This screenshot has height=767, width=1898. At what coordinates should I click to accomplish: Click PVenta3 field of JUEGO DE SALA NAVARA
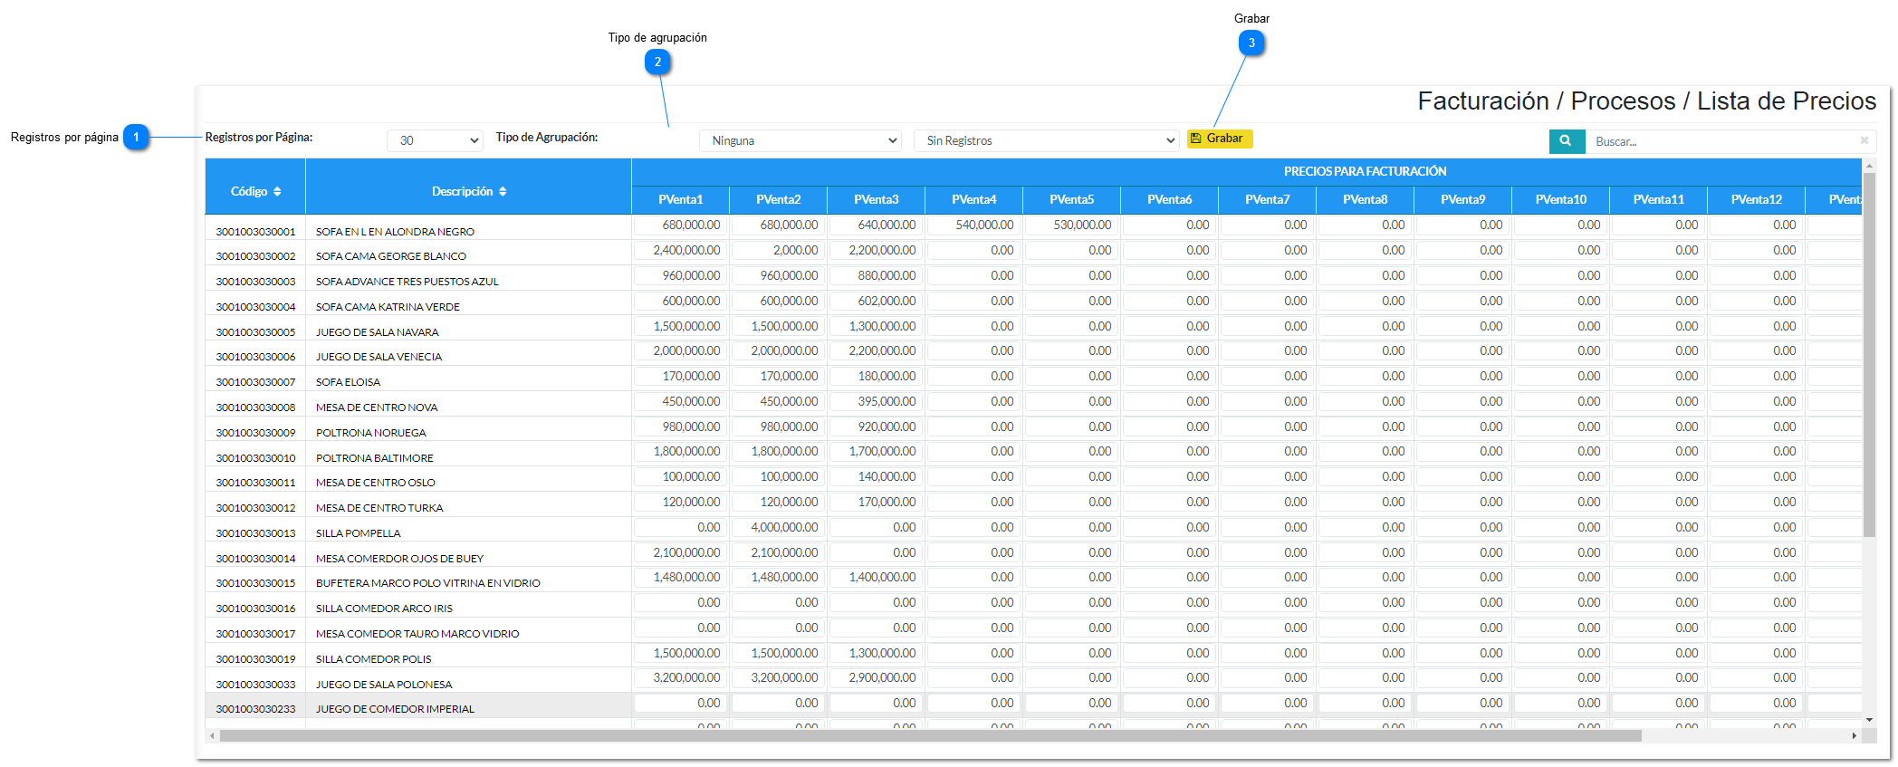(876, 327)
